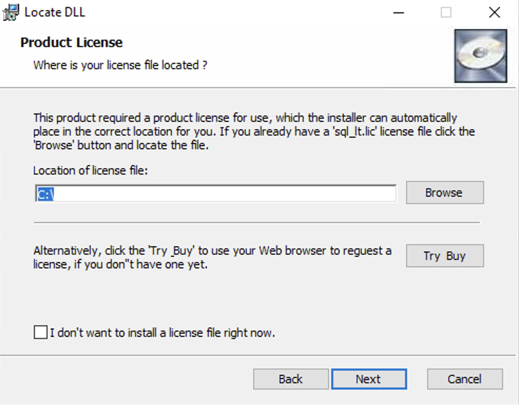This screenshot has height=405, width=519.
Task: Select the highlighted C:\ path text
Action: pos(45,193)
